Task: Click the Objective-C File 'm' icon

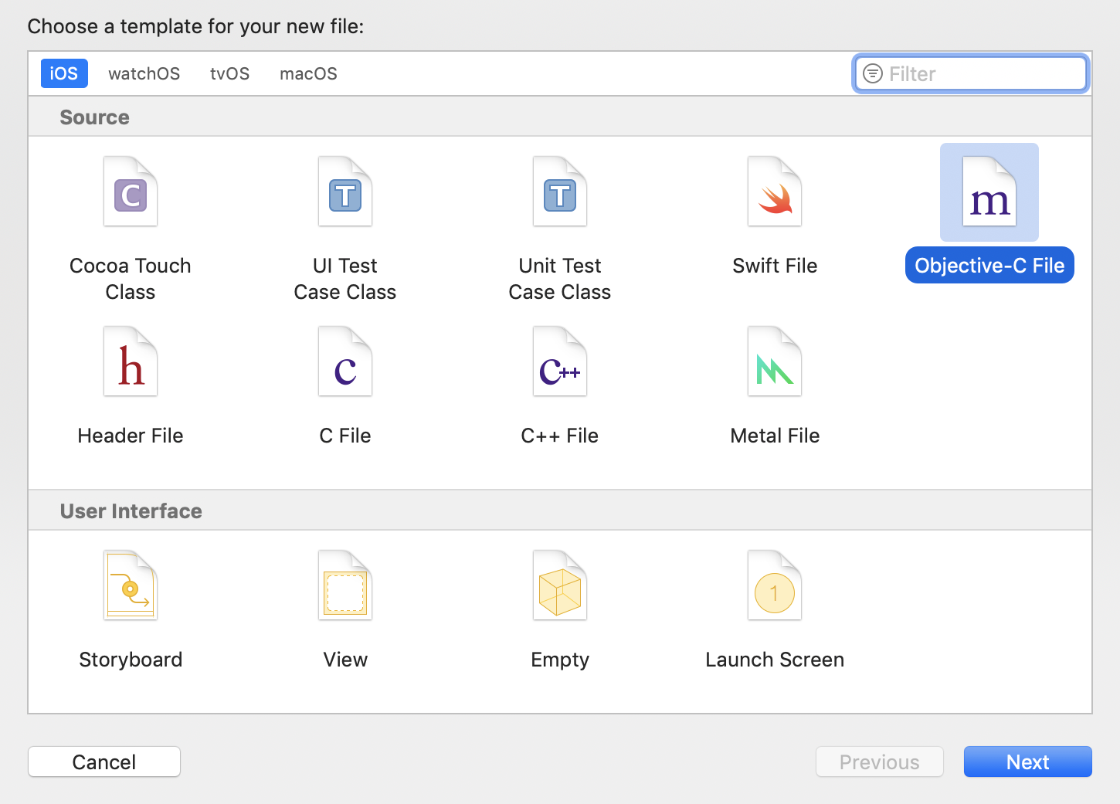Action: (x=989, y=192)
